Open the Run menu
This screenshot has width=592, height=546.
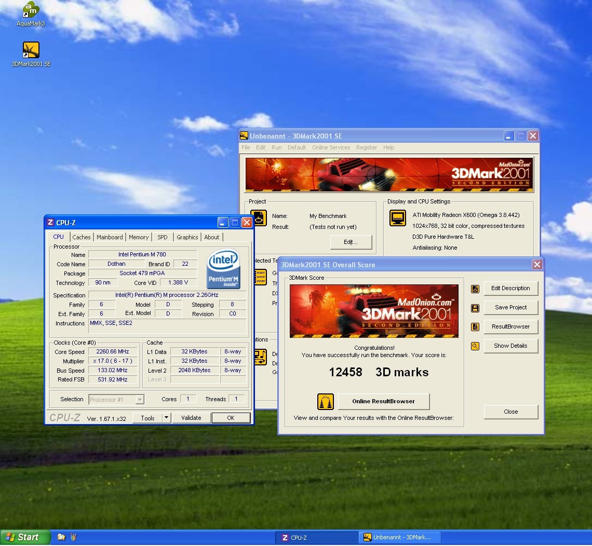point(276,147)
